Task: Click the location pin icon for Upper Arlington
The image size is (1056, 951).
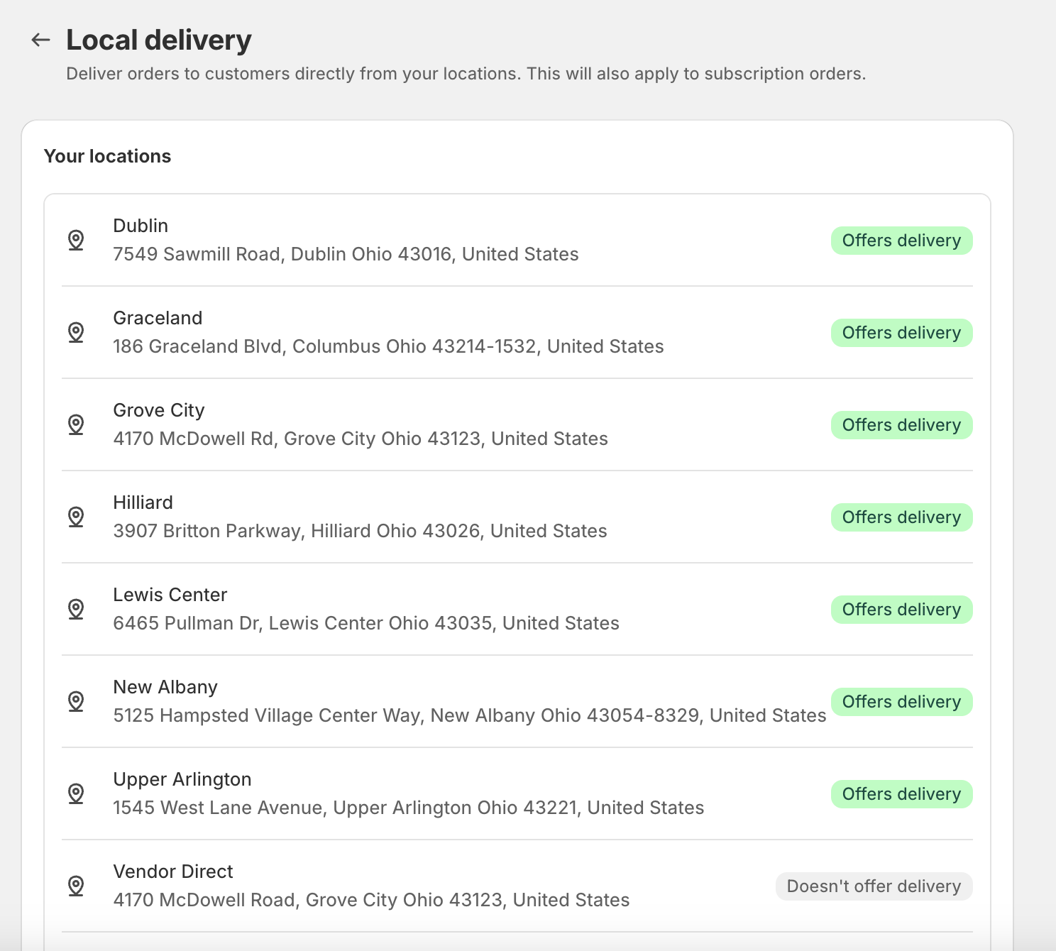Action: (x=76, y=793)
